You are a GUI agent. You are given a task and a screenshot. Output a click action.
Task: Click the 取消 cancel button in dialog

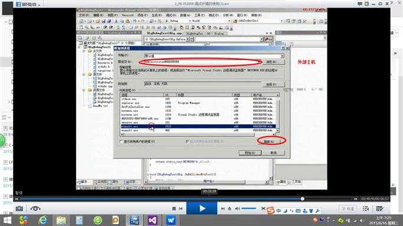274,152
